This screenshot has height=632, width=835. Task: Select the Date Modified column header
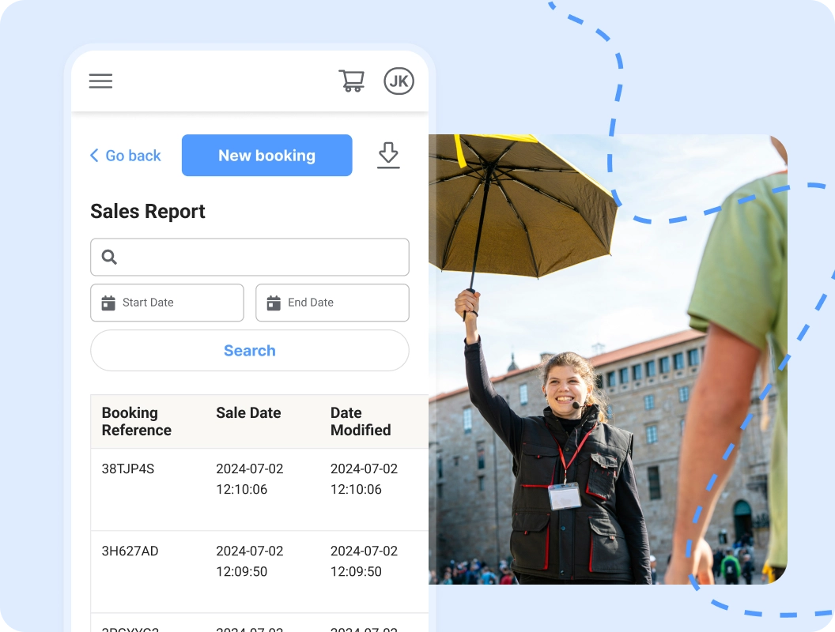(x=361, y=421)
